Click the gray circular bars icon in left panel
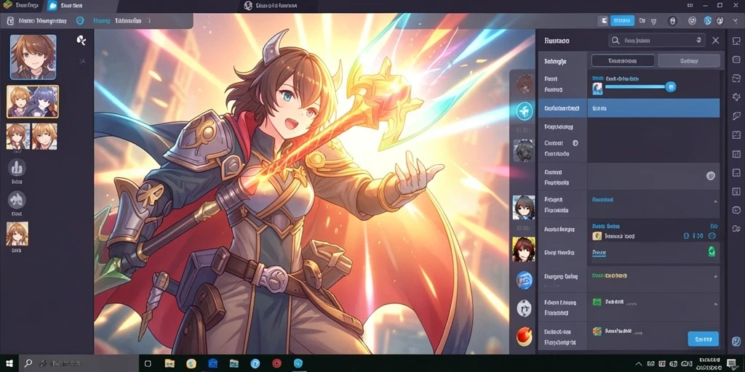The width and height of the screenshot is (745, 372). [17, 168]
